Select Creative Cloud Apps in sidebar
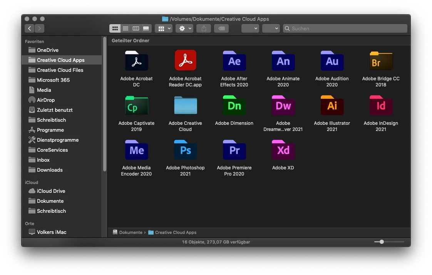This screenshot has height=275, width=432. click(x=62, y=60)
